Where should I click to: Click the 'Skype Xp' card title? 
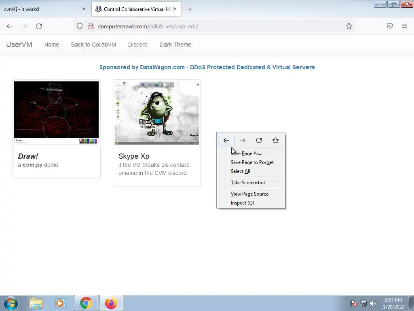134,156
